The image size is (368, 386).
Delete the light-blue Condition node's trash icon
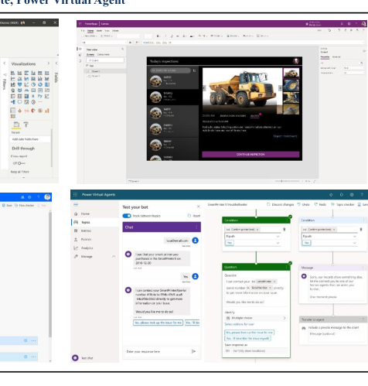tap(361, 229)
